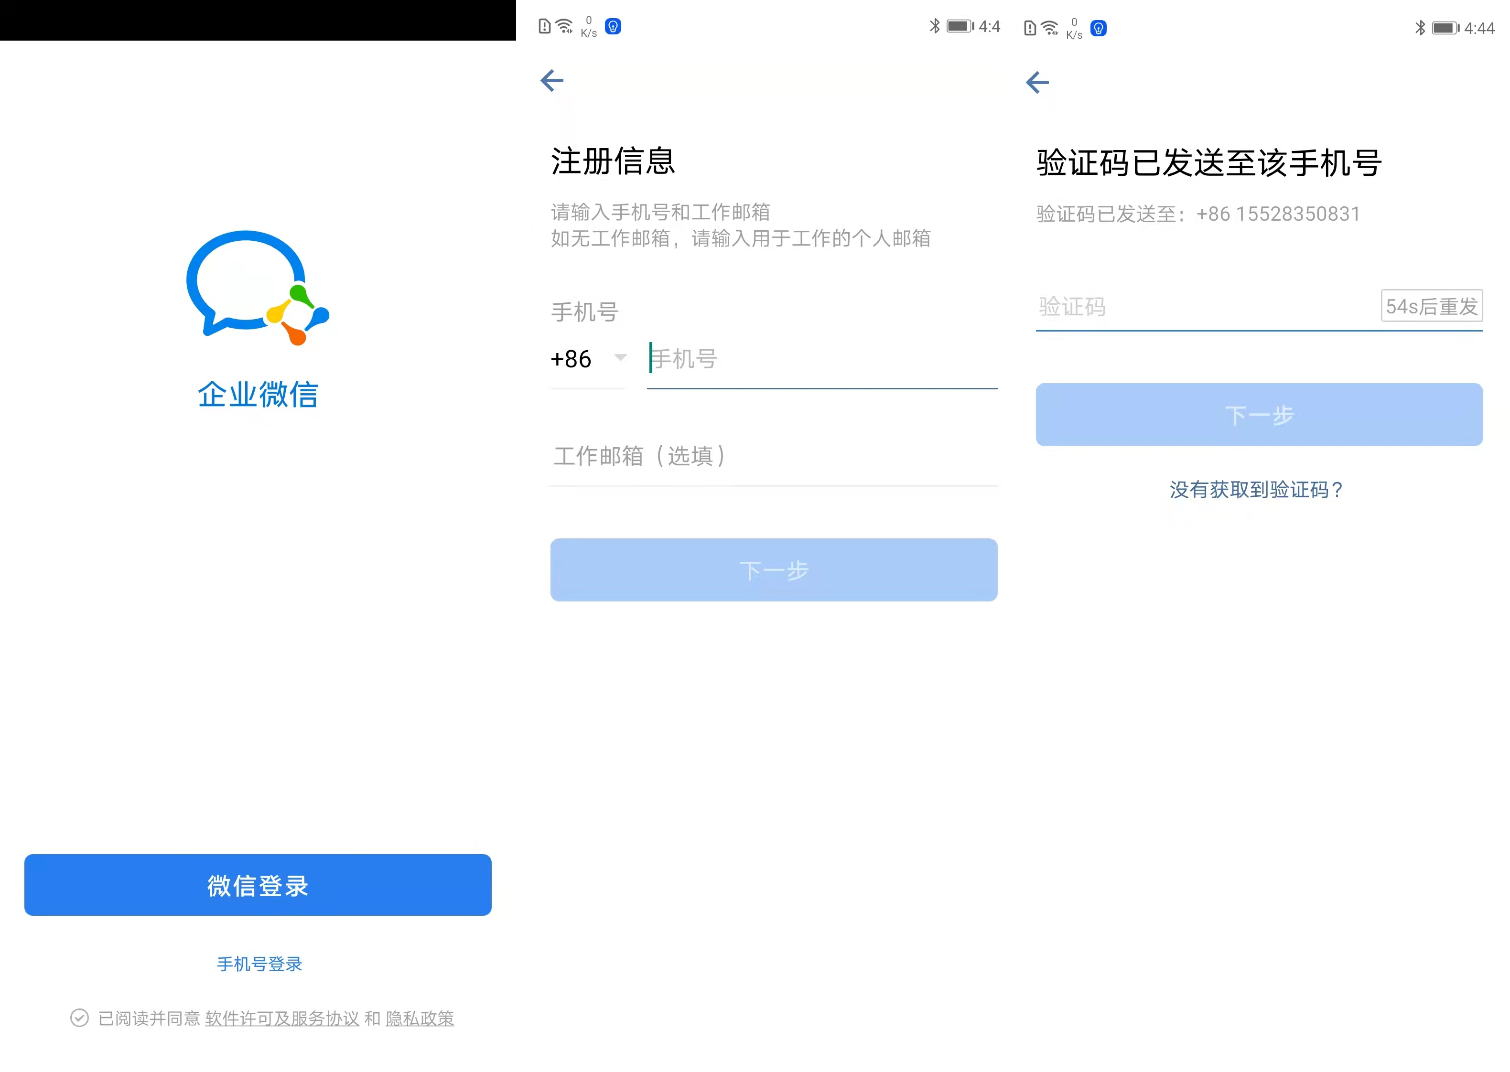Tap 4:44 clock on verification screen
Screen dimensions: 1510x1072
pyautogui.click(x=1479, y=28)
